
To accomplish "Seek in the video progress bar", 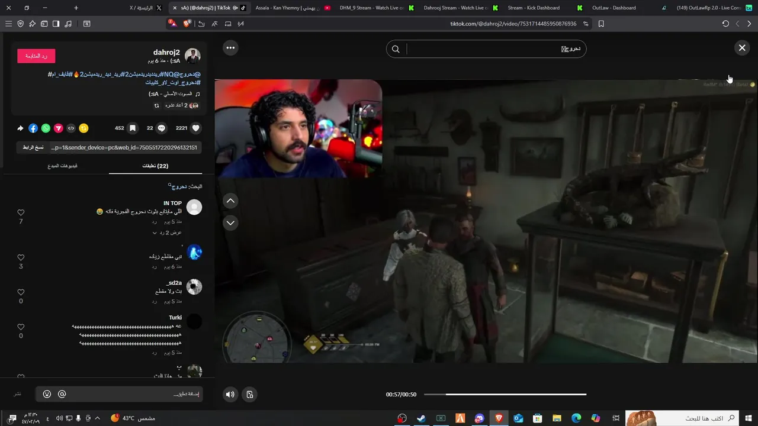I will coord(505,395).
